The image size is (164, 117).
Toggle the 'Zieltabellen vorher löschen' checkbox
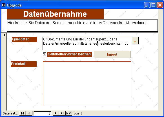coord(44,54)
